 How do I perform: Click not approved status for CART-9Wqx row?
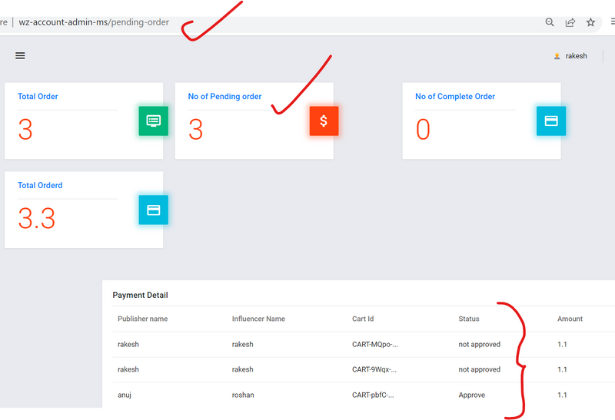click(x=479, y=369)
